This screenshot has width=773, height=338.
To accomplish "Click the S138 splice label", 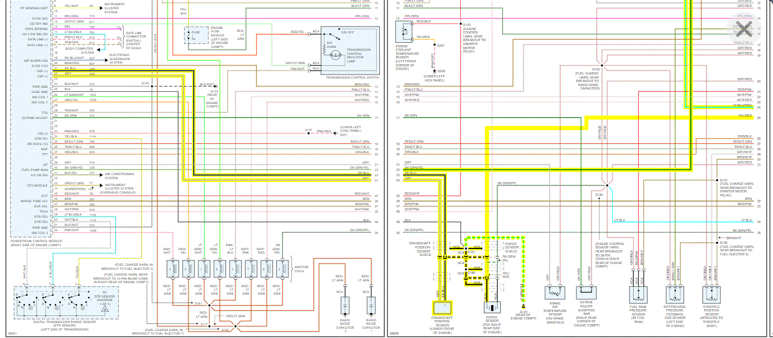I will click(x=599, y=195).
